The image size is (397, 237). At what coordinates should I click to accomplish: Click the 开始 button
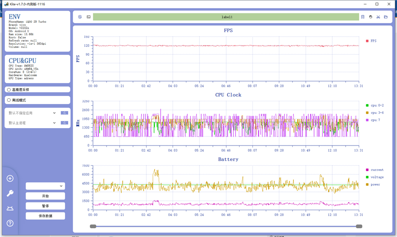[45, 196]
